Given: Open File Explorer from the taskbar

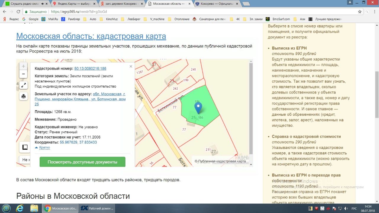Looking at the screenshot, I should (x=34, y=208).
